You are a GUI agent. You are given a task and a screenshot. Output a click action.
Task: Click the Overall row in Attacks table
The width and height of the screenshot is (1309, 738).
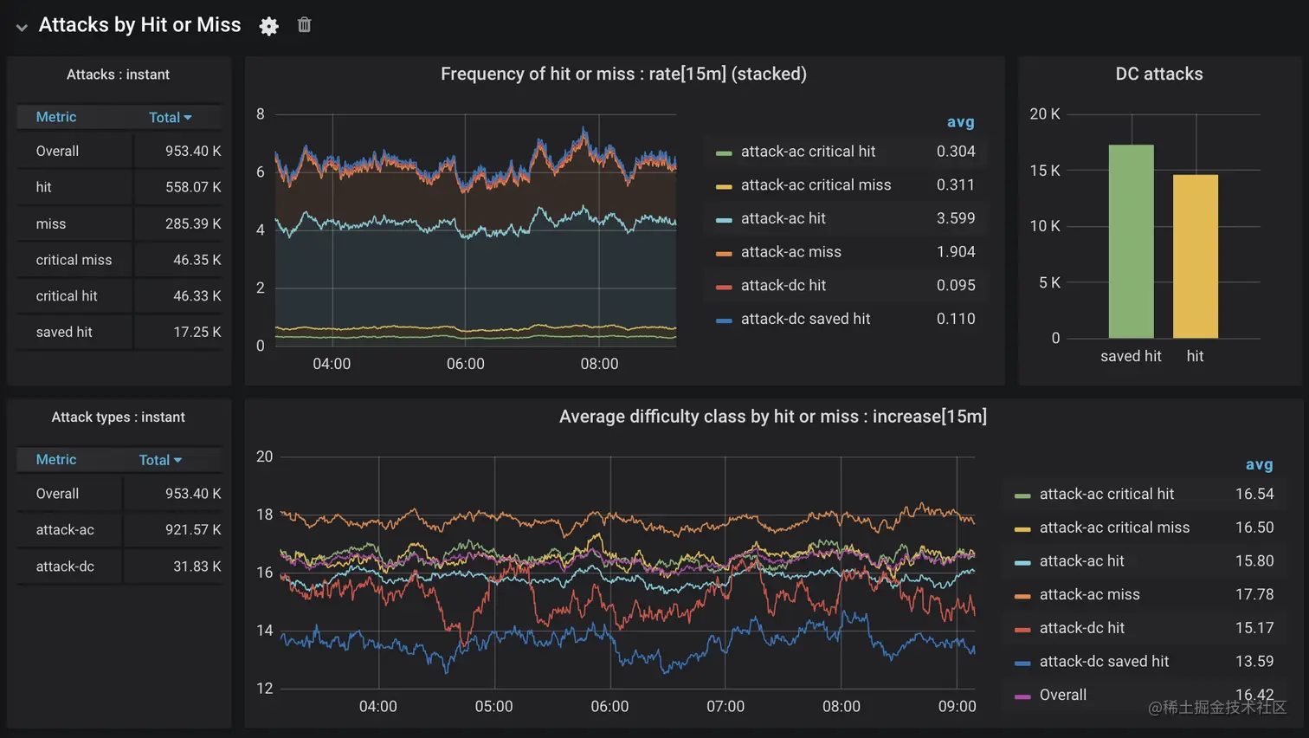(119, 152)
